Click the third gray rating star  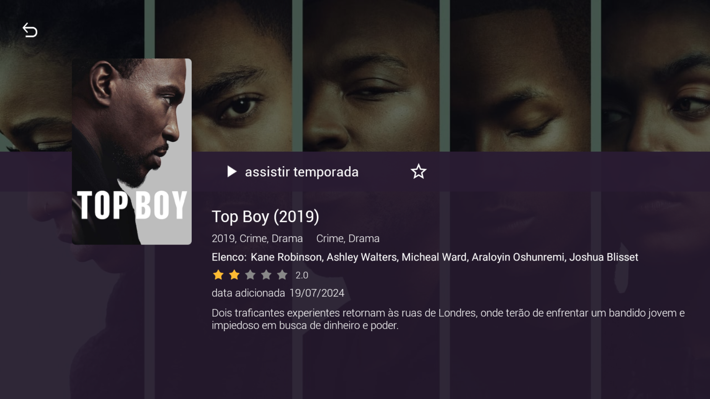[250, 275]
